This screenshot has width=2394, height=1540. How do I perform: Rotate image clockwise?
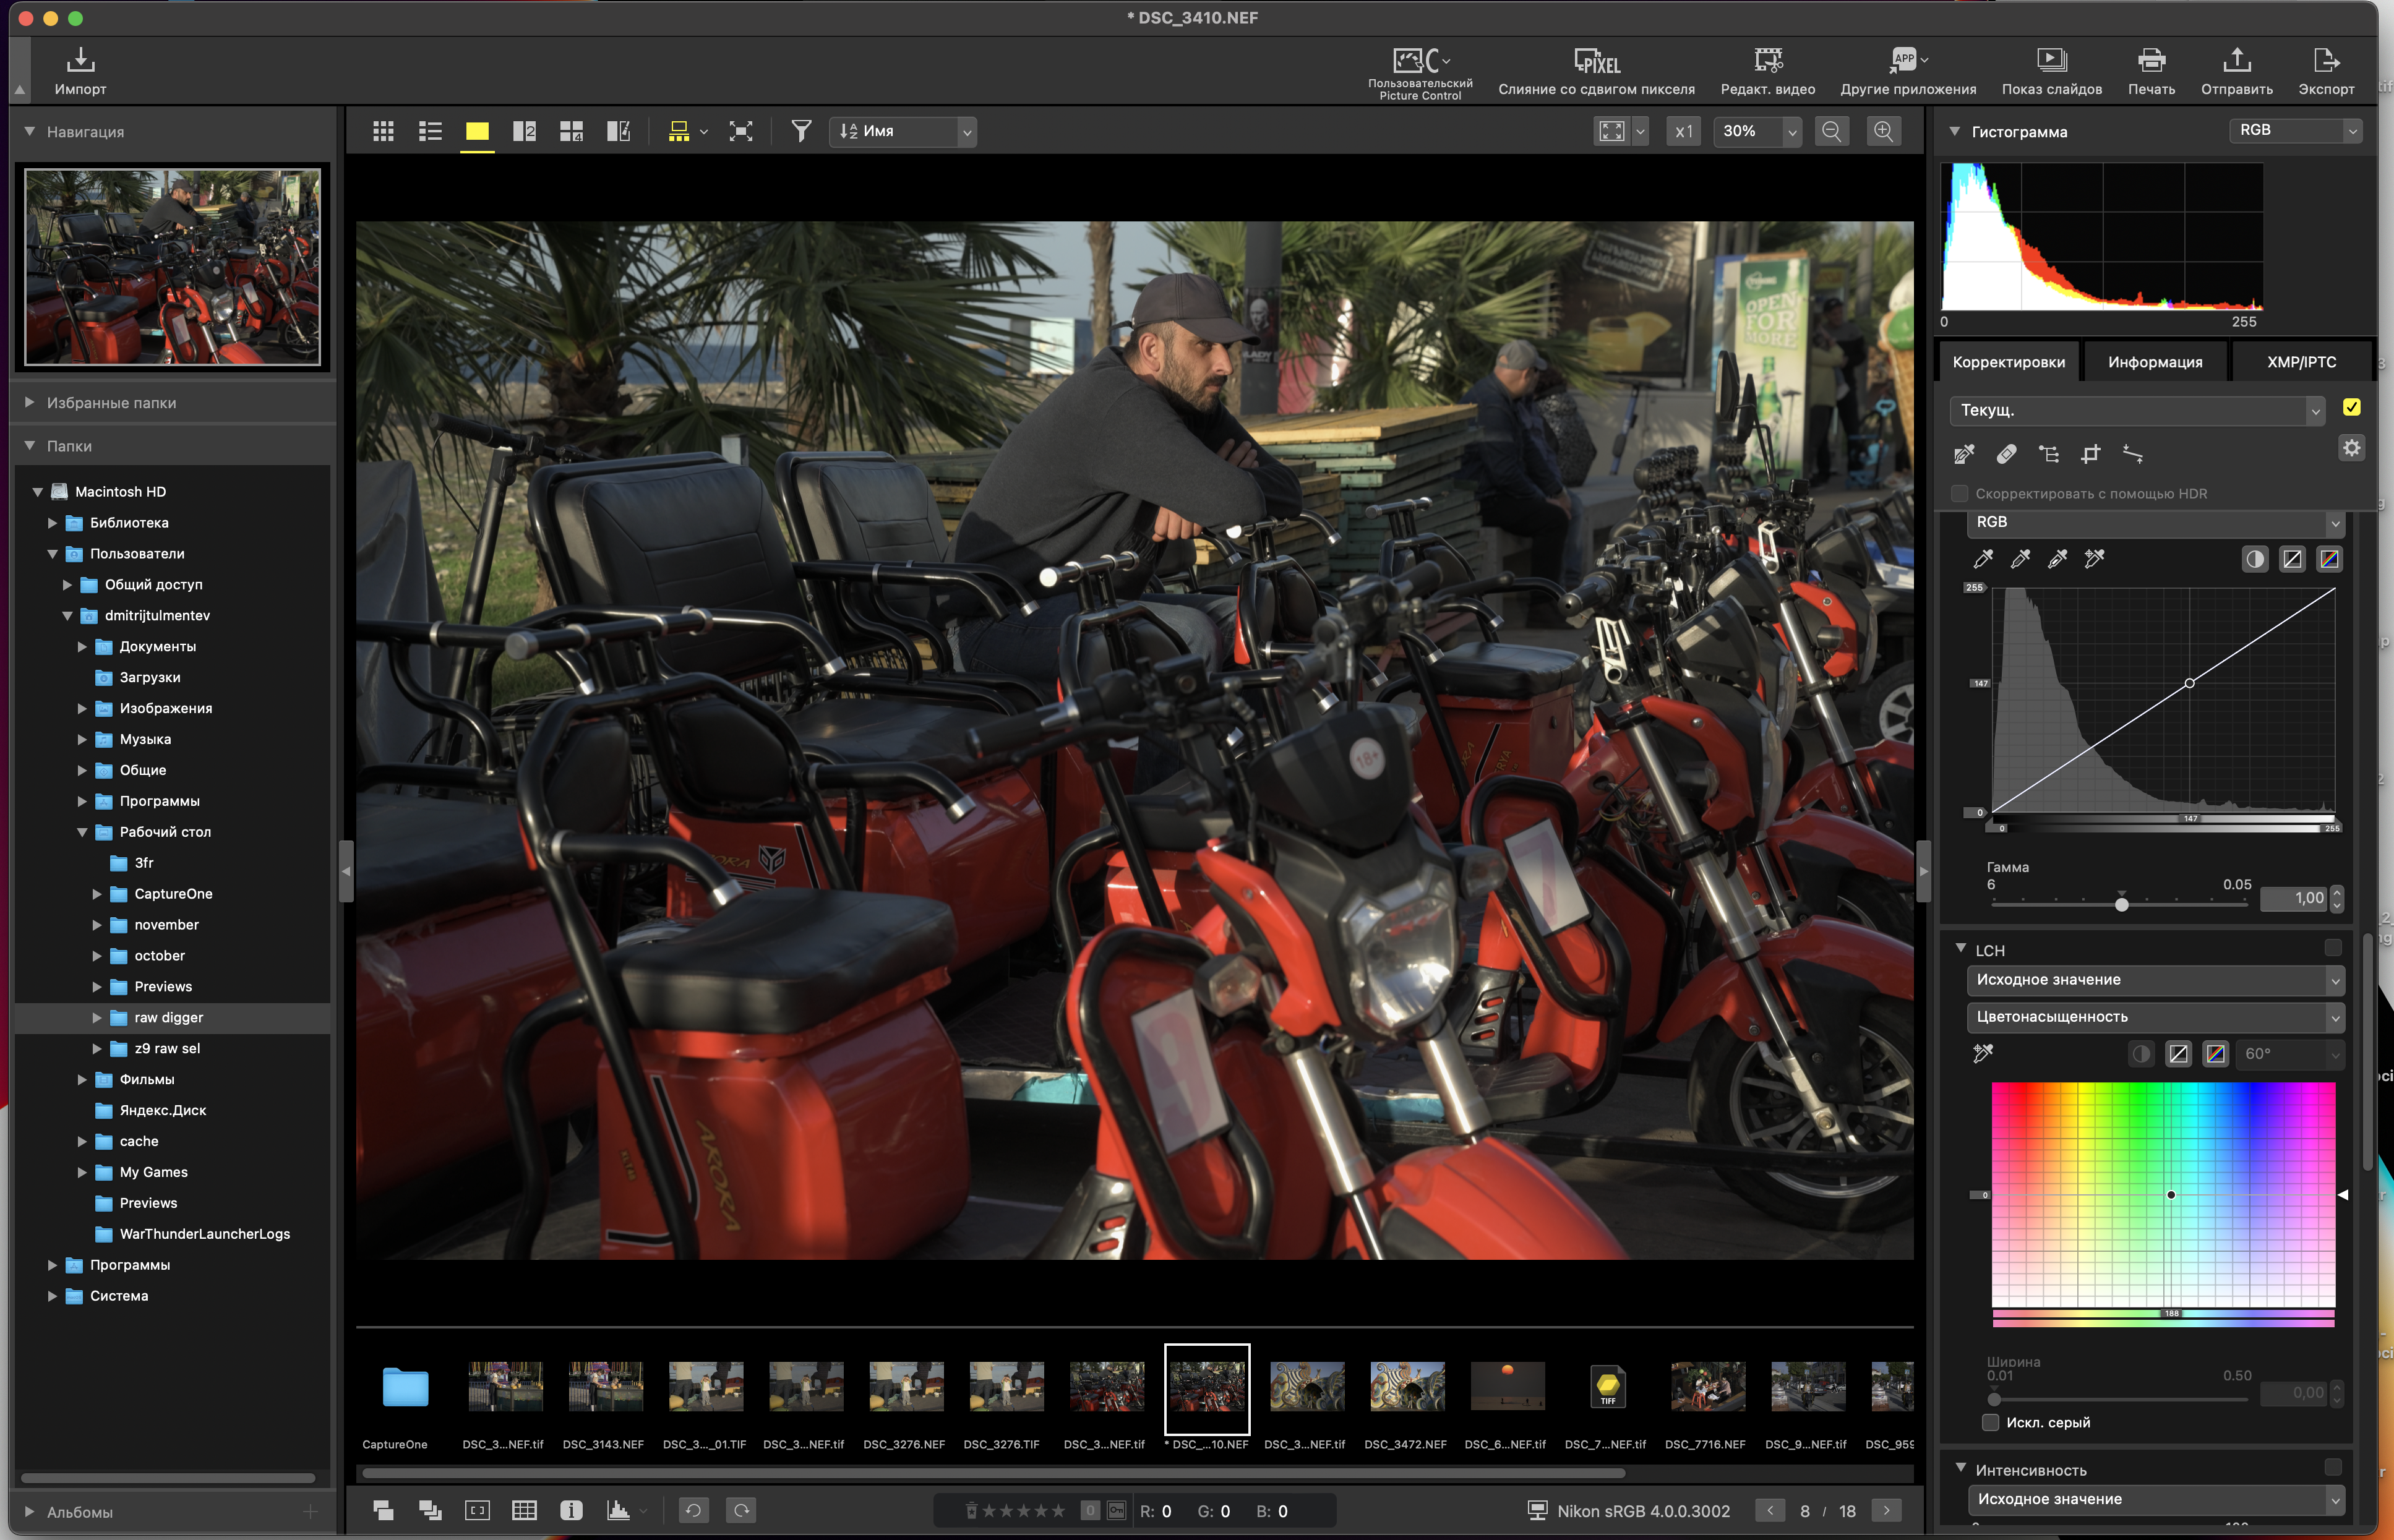point(741,1510)
